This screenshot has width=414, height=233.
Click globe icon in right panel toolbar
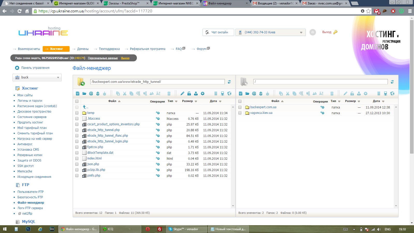(x=392, y=93)
